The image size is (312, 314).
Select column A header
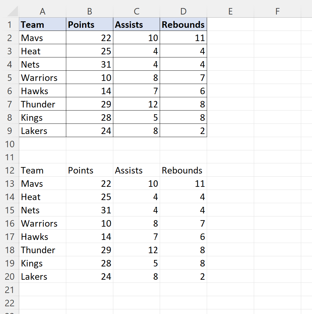[43, 11]
